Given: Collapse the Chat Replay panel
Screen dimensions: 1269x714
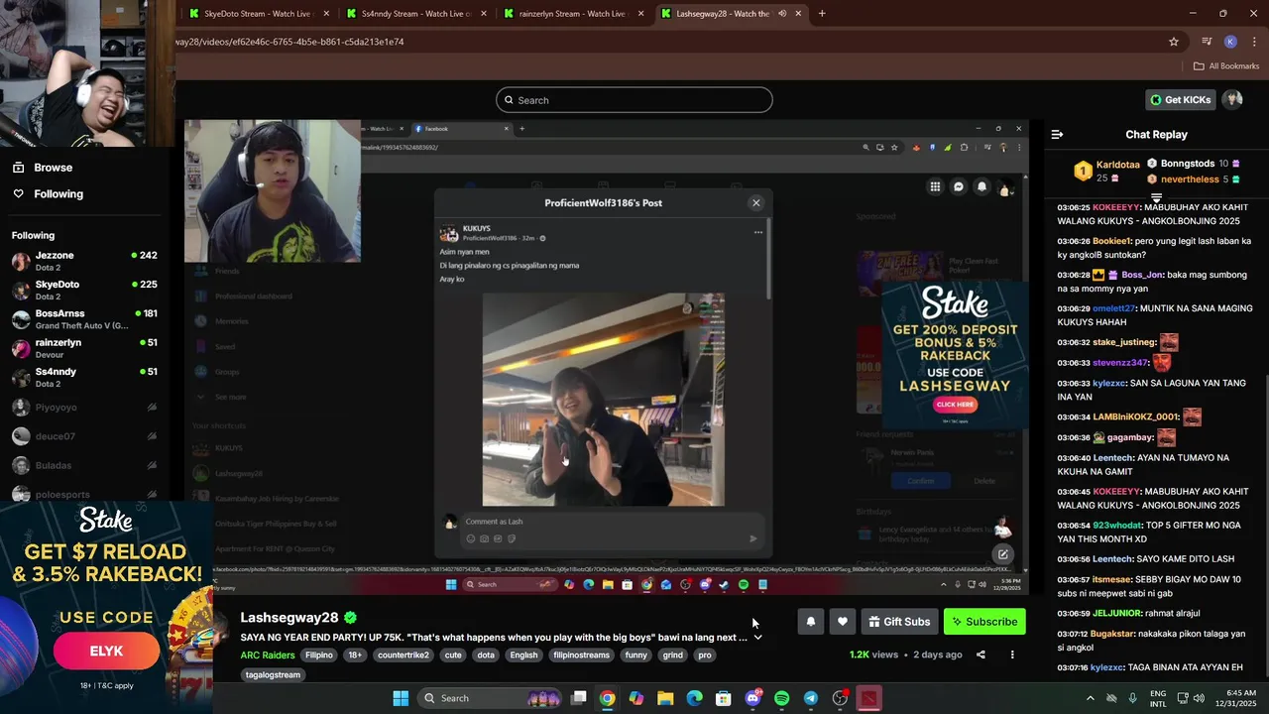Looking at the screenshot, I should point(1057,135).
